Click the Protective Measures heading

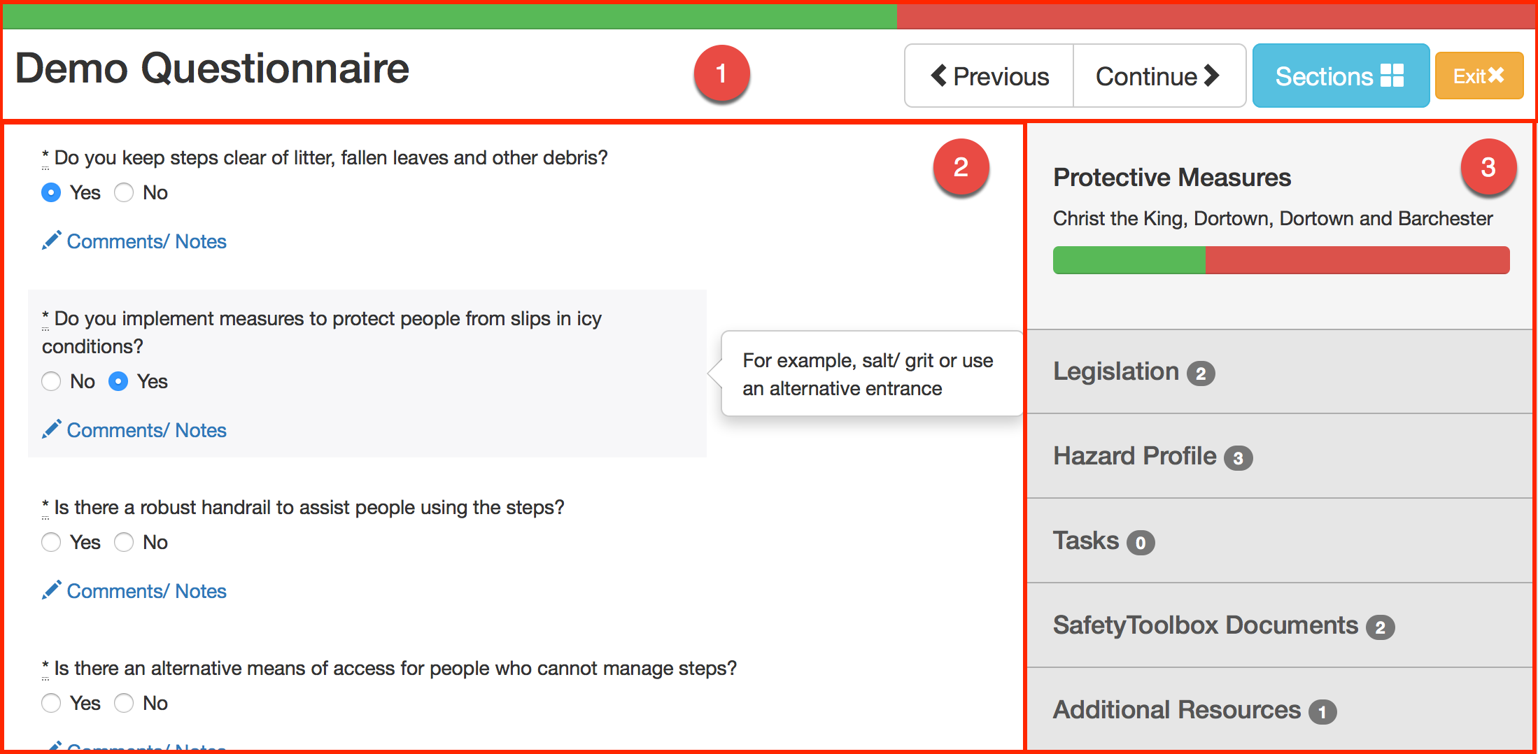coord(1171,178)
